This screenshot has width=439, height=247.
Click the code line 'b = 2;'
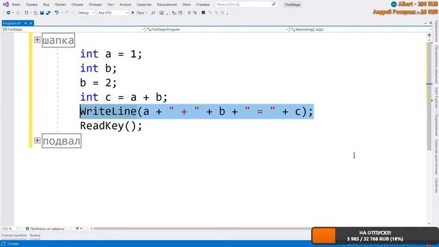tap(98, 82)
